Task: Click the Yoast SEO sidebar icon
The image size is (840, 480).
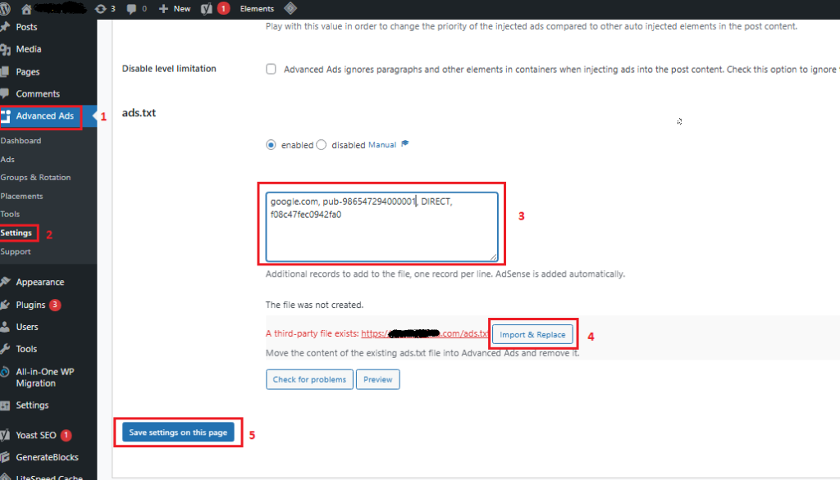Action: (5, 435)
